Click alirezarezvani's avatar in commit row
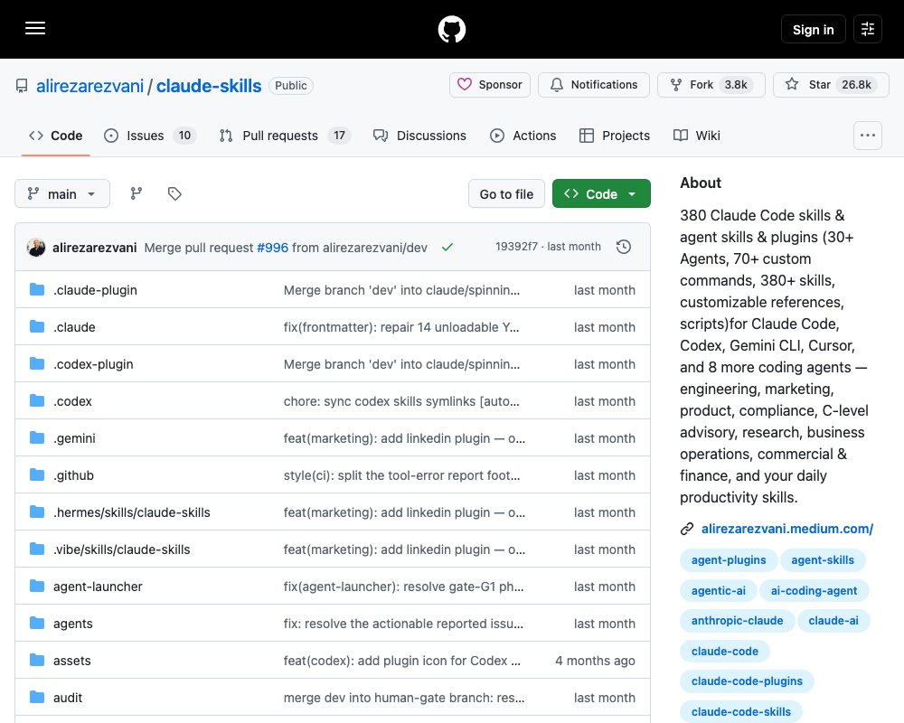Screen dimensions: 904x723 (36, 248)
